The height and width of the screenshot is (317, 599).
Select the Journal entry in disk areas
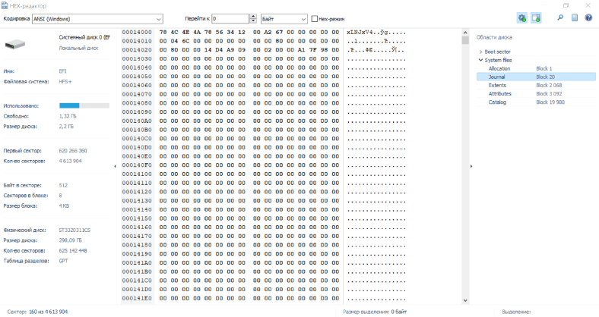pos(536,77)
